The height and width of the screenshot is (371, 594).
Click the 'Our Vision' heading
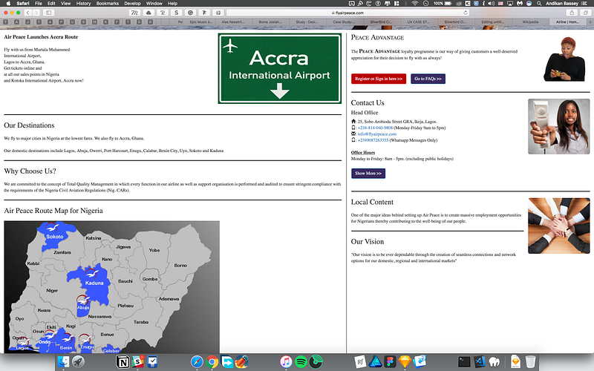pos(367,242)
